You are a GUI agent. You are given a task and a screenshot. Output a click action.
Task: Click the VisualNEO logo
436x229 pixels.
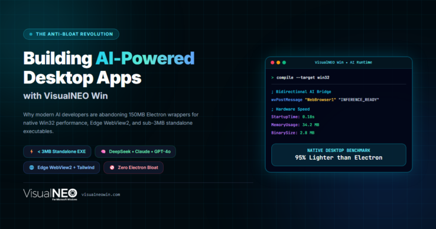[x=50, y=194]
